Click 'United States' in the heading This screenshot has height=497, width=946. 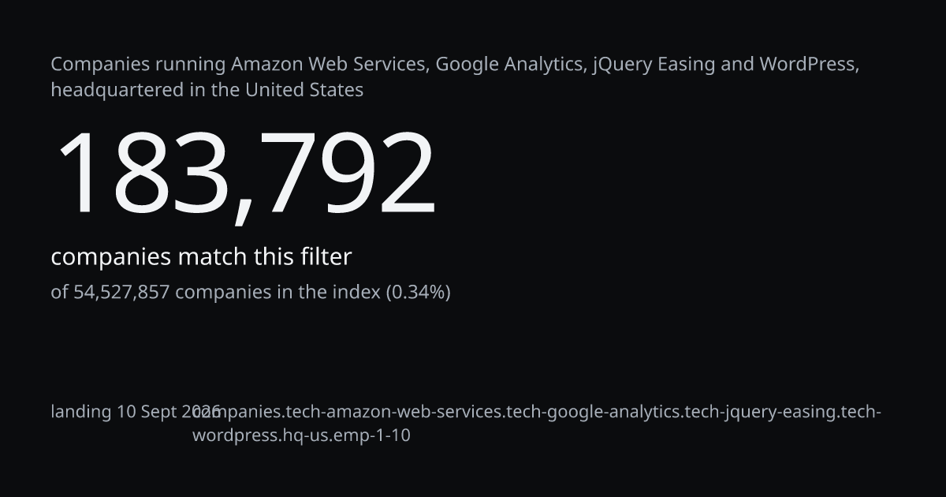tap(304, 90)
